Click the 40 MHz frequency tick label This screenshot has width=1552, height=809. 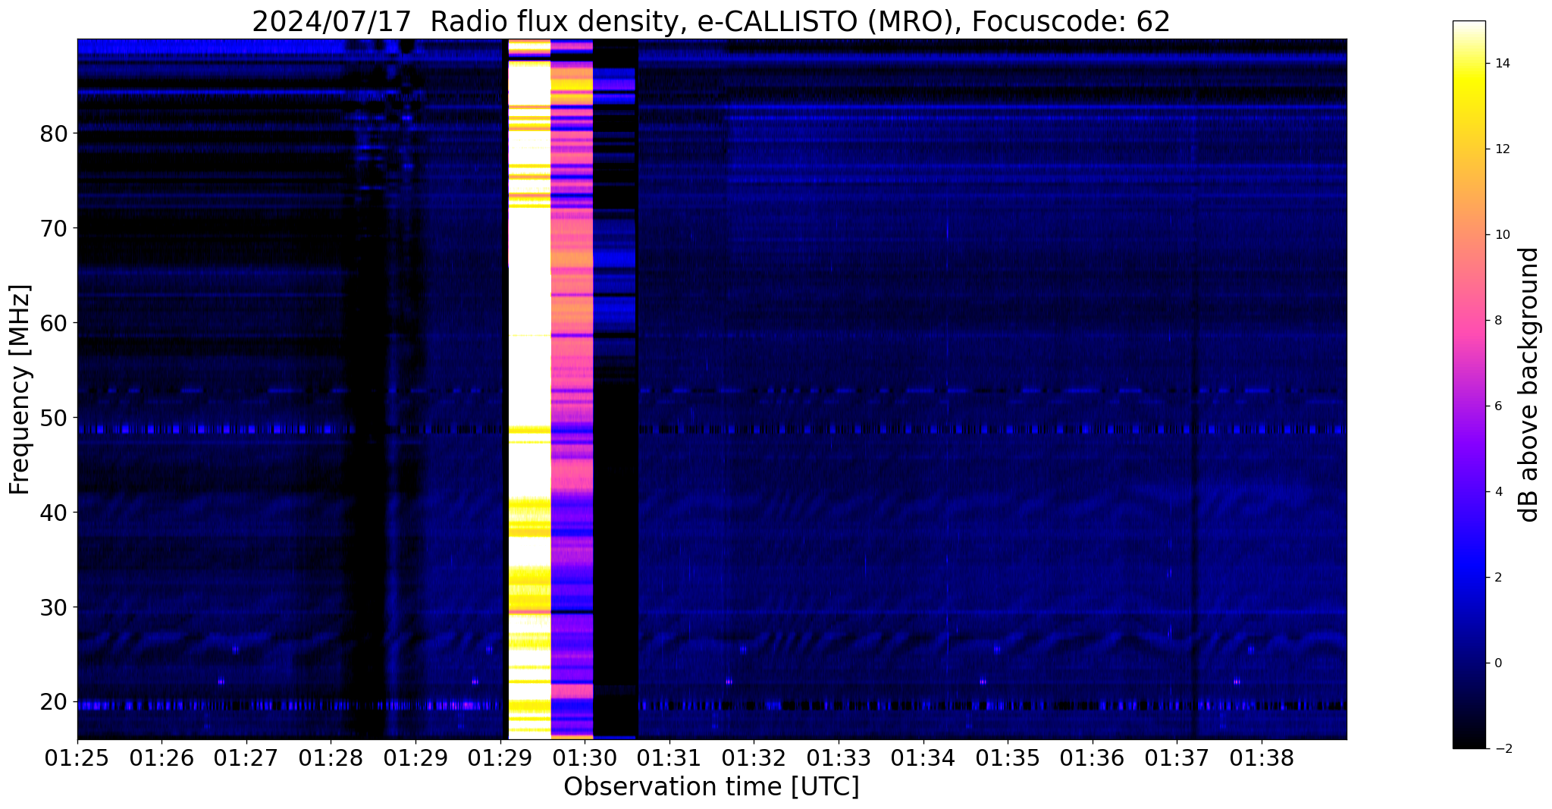coord(54,513)
